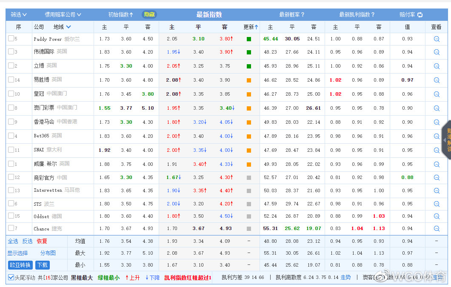This screenshot has height=287, width=451.
Task: Select Paddy Power row checkbox
Action: (11, 38)
